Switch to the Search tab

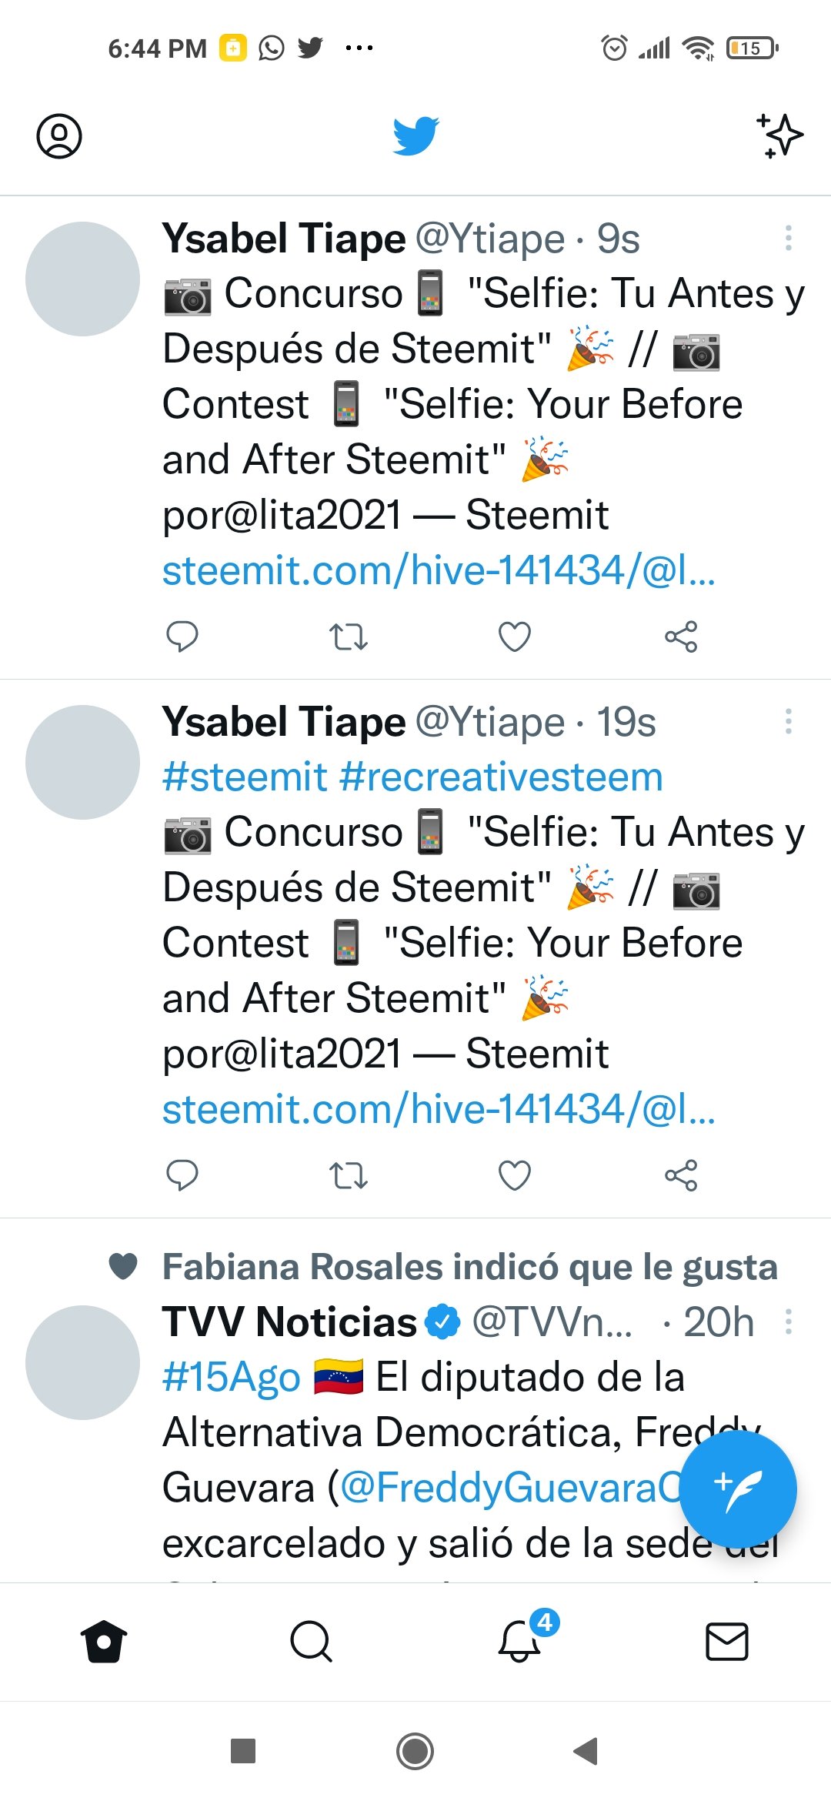(311, 1642)
